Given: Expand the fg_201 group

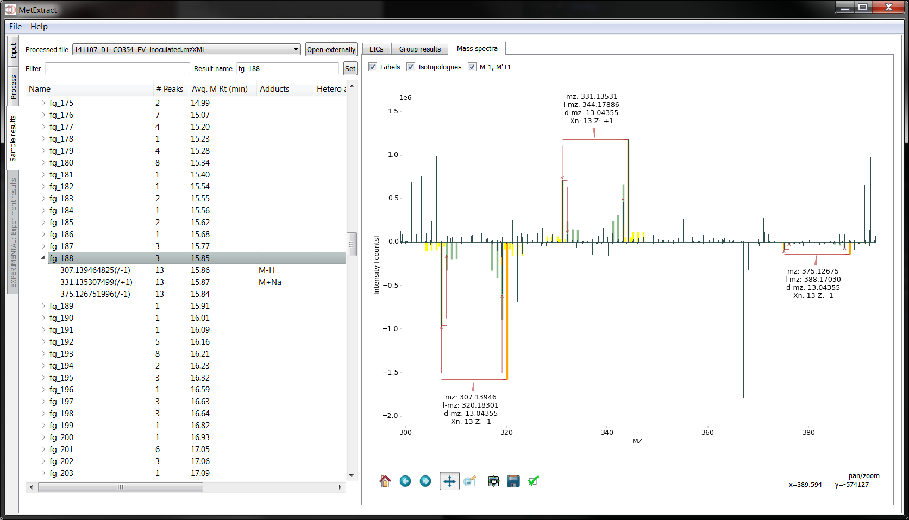Looking at the screenshot, I should click(43, 449).
